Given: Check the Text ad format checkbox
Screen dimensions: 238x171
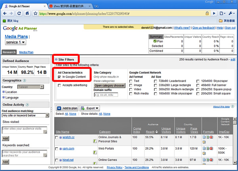Looking at the screenshot, I should [x=131, y=81].
